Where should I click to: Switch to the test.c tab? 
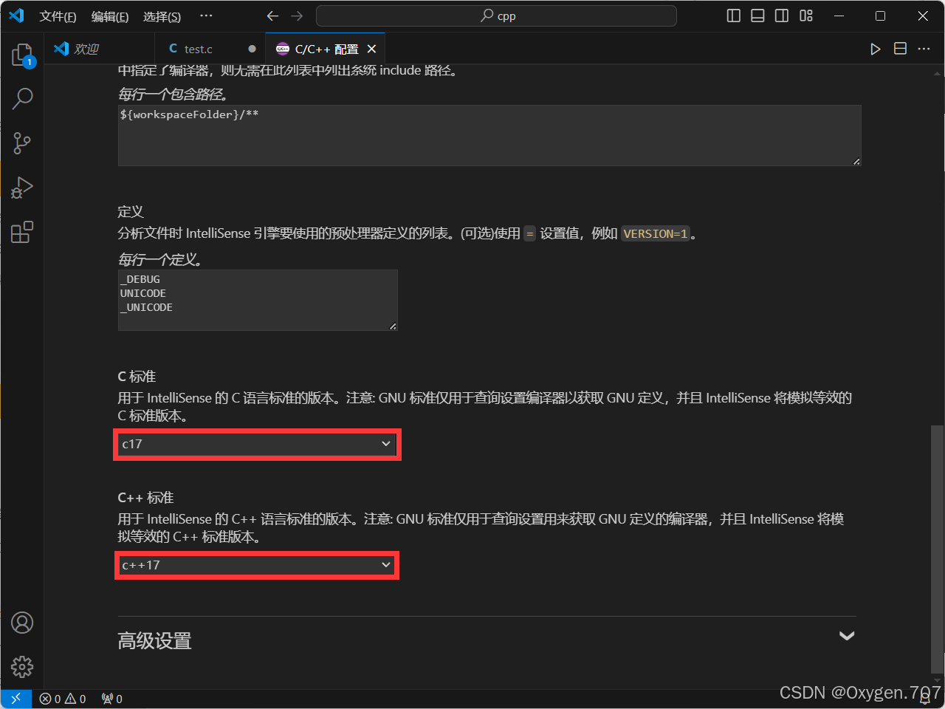point(210,49)
